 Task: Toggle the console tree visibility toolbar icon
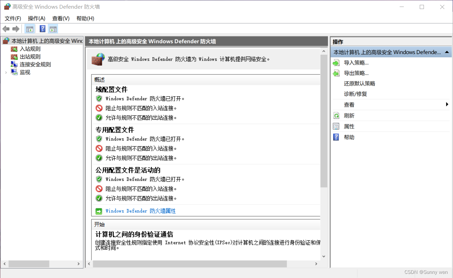tap(30, 29)
